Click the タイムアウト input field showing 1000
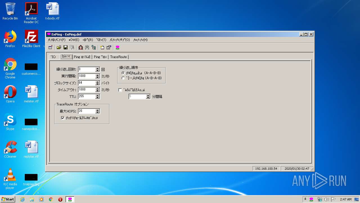This screenshot has height=203, width=360. pos(87,89)
